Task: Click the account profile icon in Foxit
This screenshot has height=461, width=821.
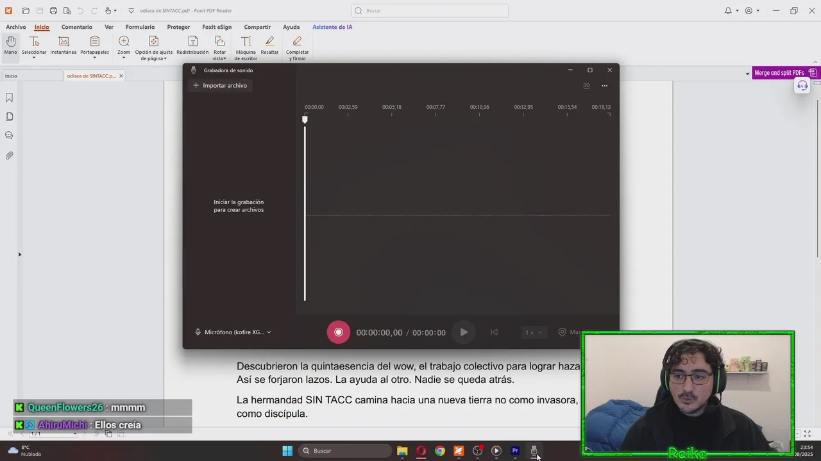Action: (749, 11)
